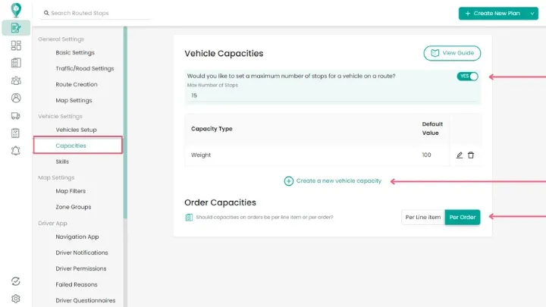Open the notifications bell icon
This screenshot has height=307, width=546.
[16, 150]
